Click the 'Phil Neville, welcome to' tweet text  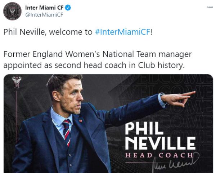click(48, 32)
